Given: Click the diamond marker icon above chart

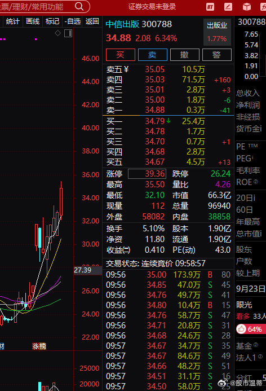Looking at the screenshot, I should [x=58, y=33].
